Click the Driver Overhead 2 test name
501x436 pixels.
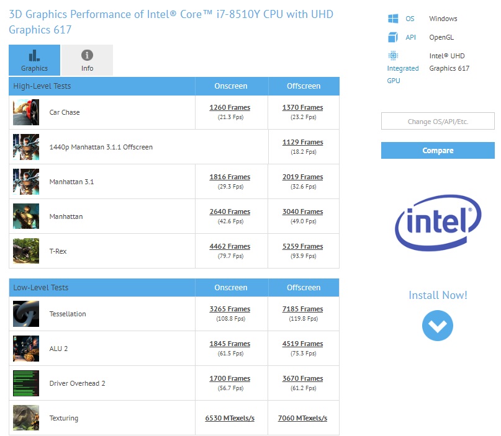coord(78,383)
